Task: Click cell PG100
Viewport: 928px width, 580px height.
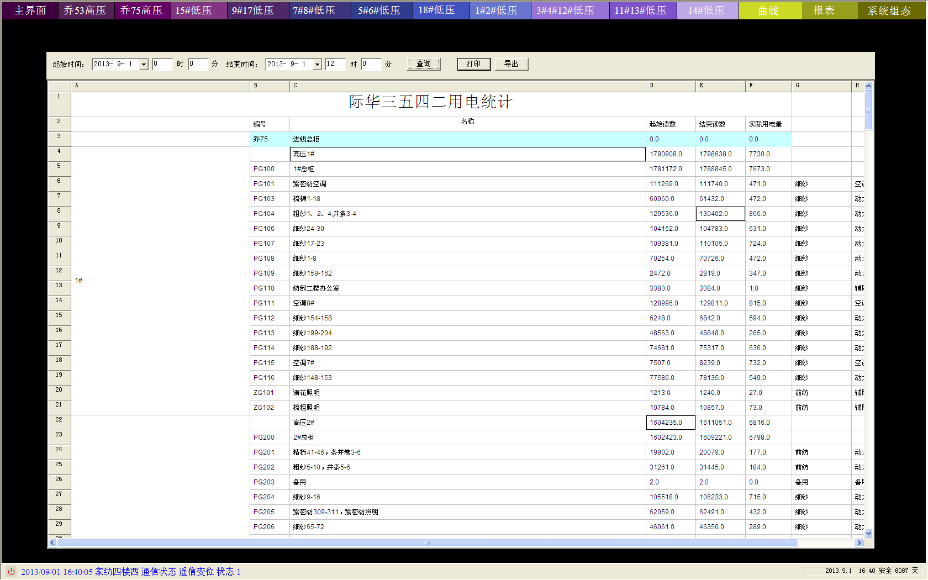Action: tap(270, 169)
